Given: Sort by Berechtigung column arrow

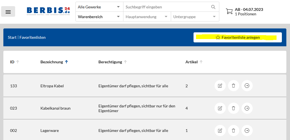Looking at the screenshot, I should [125, 62].
